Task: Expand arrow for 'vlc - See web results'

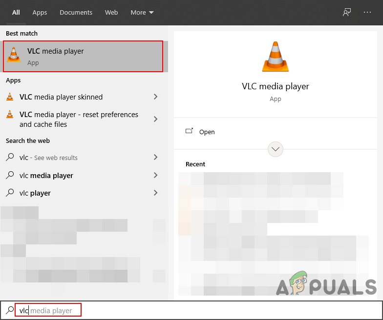Action: (x=155, y=157)
